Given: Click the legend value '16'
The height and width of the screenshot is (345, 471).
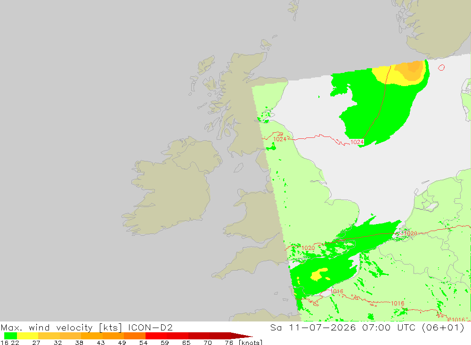Looking at the screenshot, I should coord(4,342).
